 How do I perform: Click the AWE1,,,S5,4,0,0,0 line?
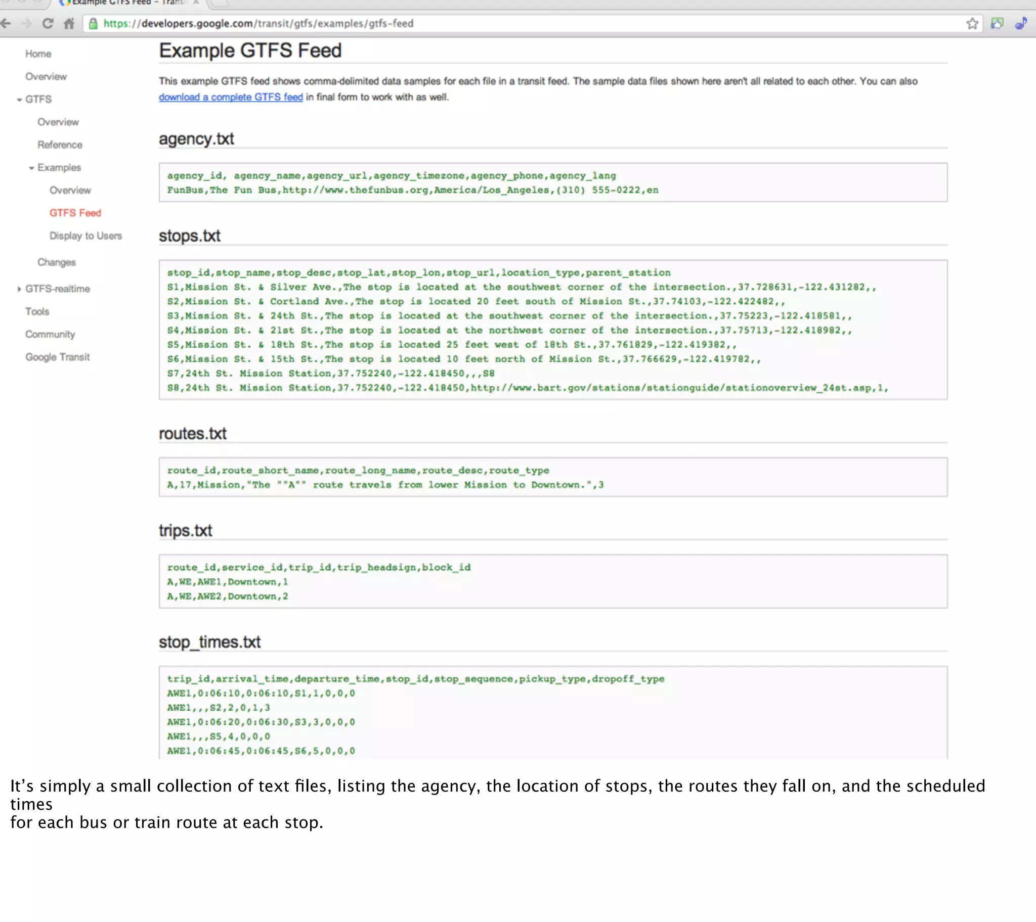coord(219,736)
